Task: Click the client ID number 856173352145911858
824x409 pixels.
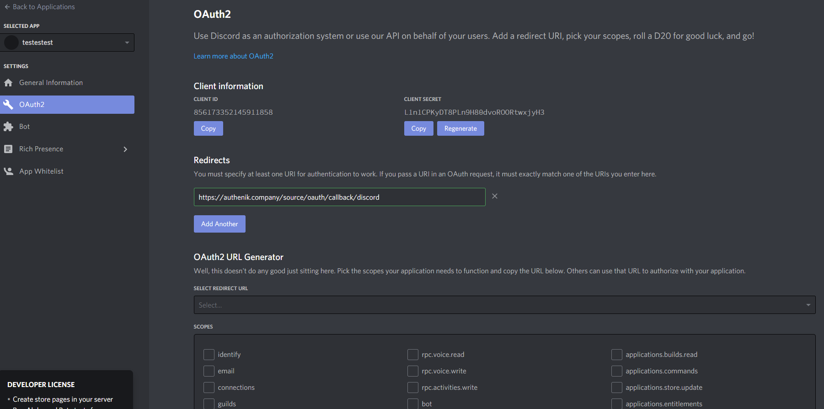Action: pyautogui.click(x=233, y=112)
